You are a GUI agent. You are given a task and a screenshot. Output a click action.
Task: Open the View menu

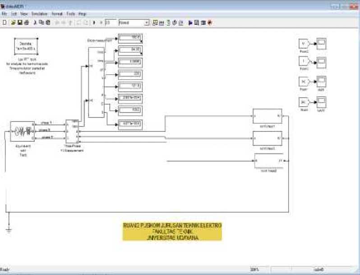[24, 14]
